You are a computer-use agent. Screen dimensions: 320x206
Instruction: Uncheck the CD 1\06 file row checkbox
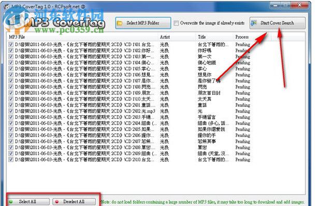pyautogui.click(x=11, y=75)
